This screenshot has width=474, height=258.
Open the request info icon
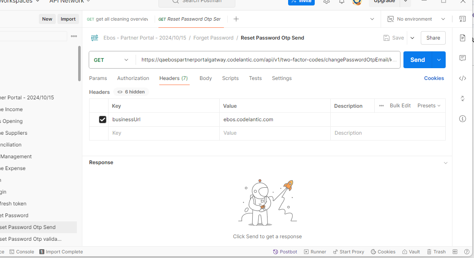tap(463, 119)
